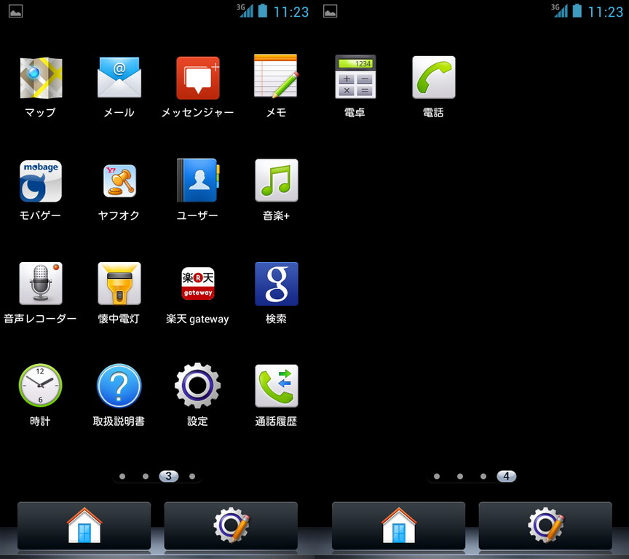Tap edit-settings button in left screen dock

tap(231, 526)
